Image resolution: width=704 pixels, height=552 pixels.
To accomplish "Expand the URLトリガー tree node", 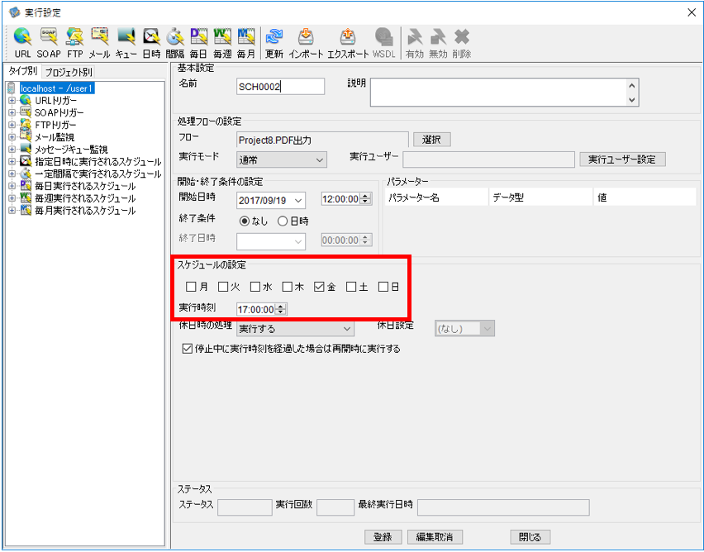I will (12, 101).
